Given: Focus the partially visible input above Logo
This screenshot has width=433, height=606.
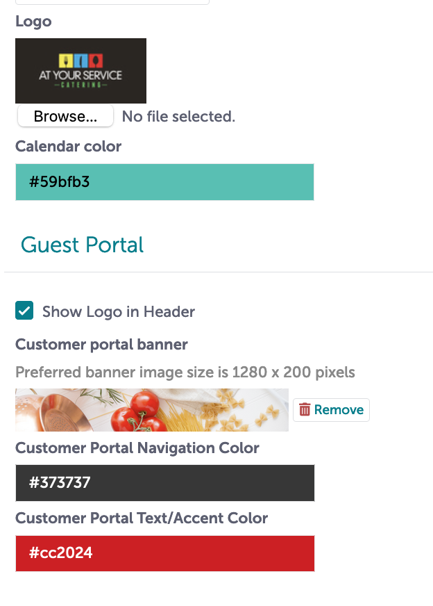Looking at the screenshot, I should click(112, 2).
